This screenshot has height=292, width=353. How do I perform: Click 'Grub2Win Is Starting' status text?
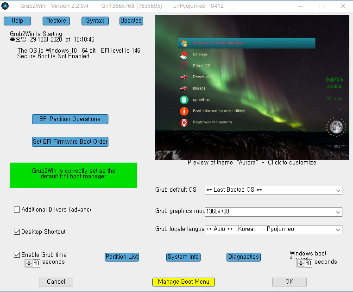click(36, 34)
